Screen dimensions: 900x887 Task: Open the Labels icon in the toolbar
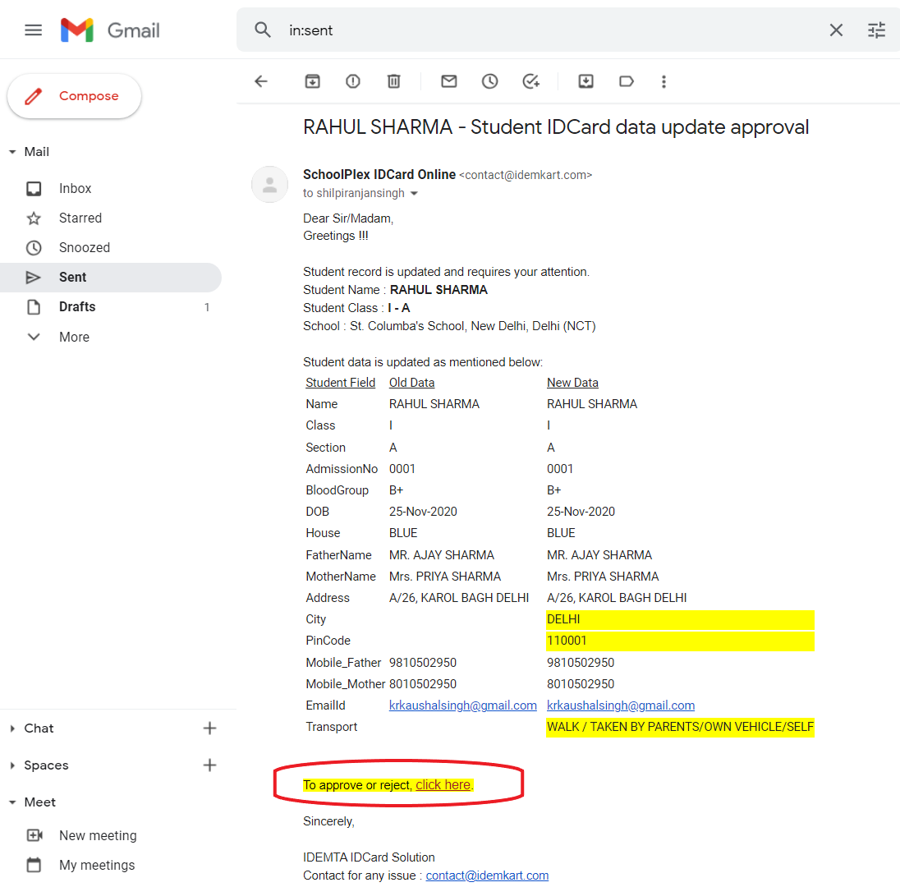point(627,81)
